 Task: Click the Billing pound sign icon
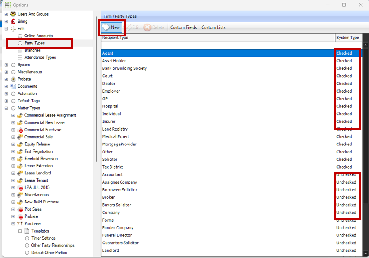pyautogui.click(x=13, y=21)
